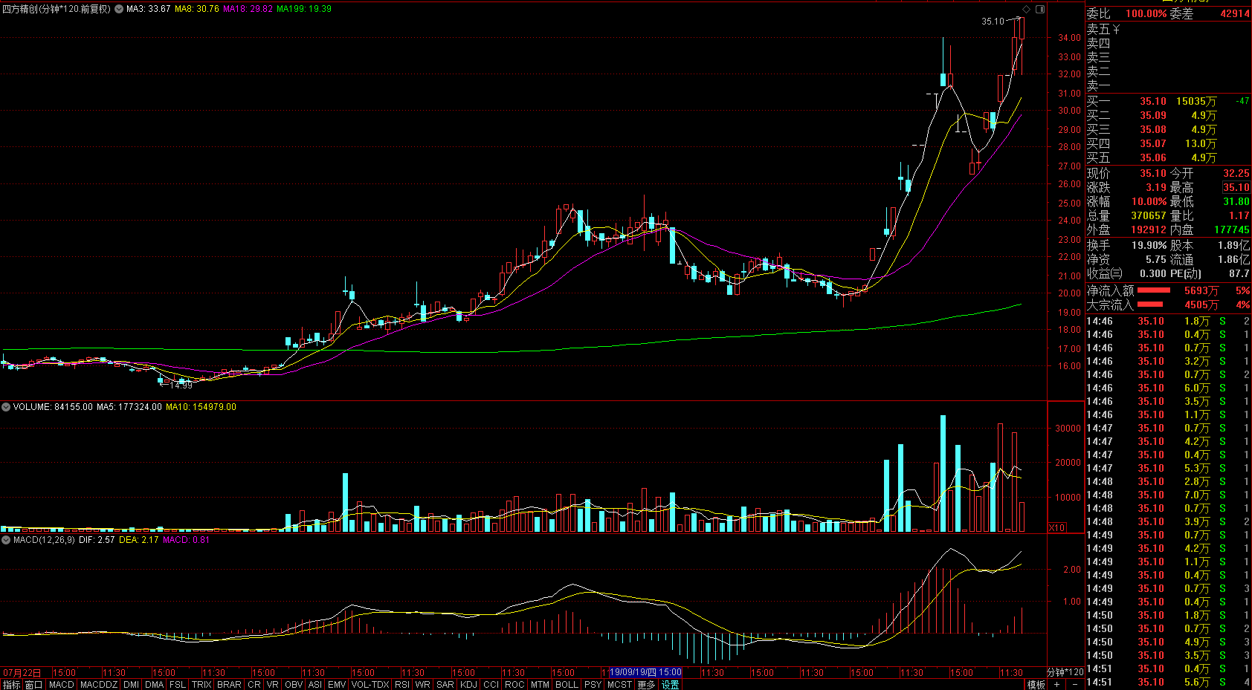
Task: Click the tick row showing 6.0万
Action: pyautogui.click(x=1168, y=388)
